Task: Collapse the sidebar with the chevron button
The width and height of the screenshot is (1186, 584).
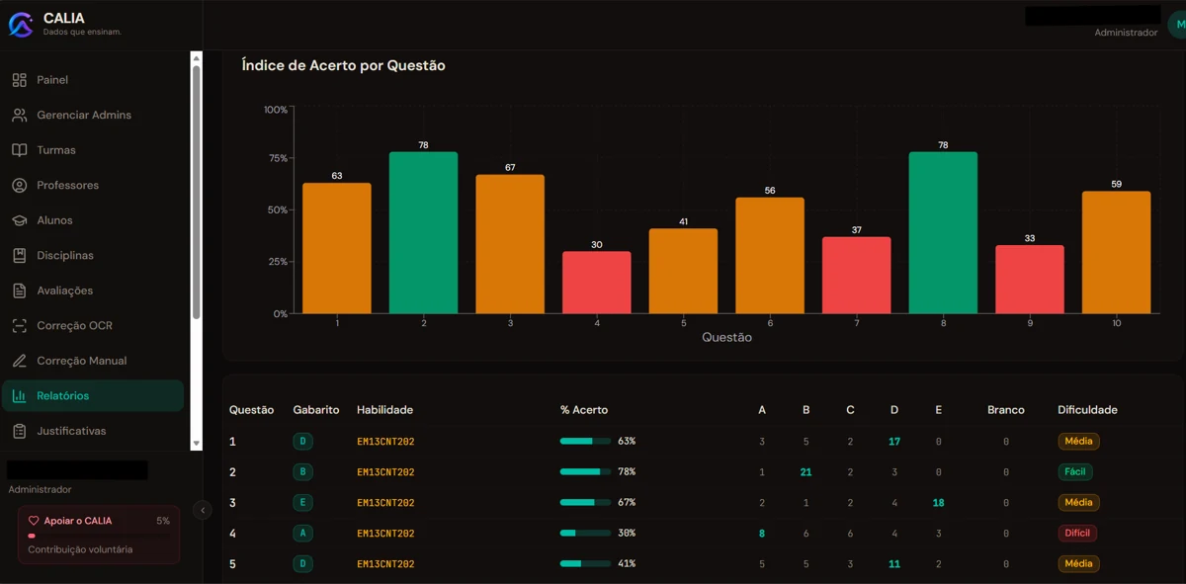Action: pyautogui.click(x=202, y=510)
